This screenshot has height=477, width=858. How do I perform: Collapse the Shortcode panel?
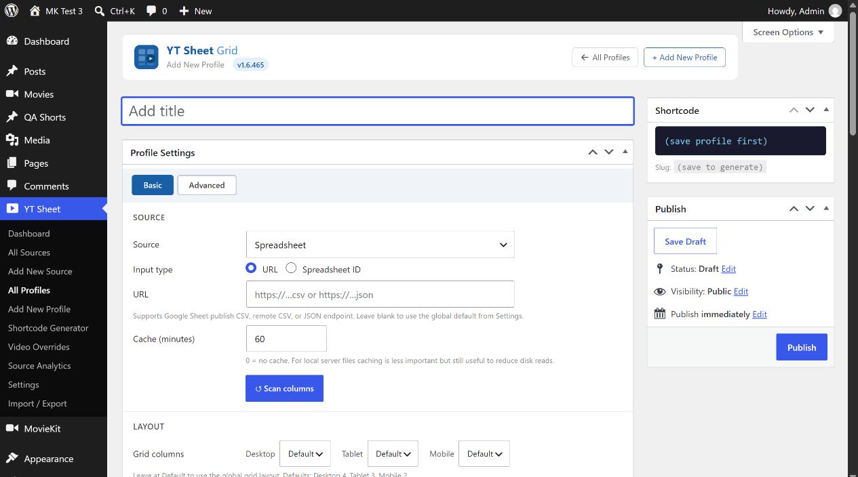point(825,110)
